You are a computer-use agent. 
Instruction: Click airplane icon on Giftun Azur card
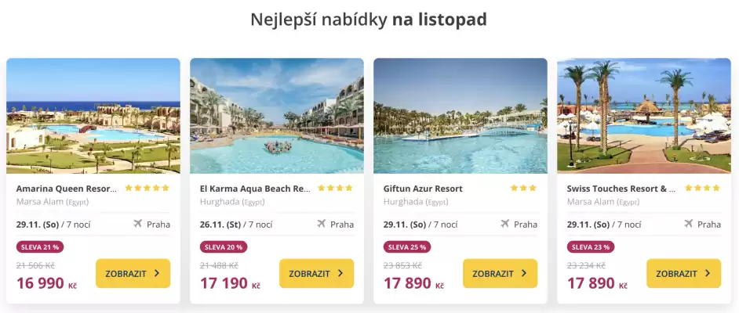pyautogui.click(x=505, y=224)
